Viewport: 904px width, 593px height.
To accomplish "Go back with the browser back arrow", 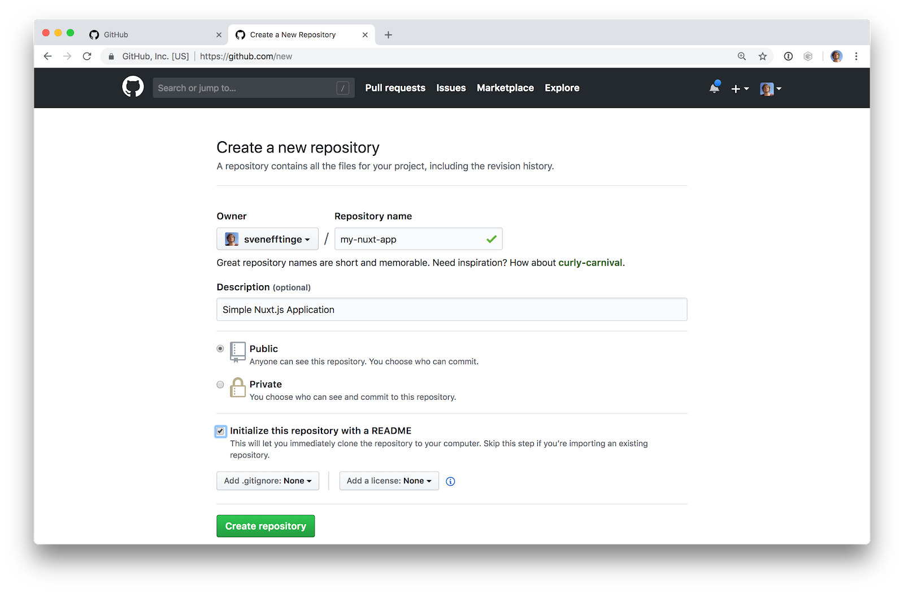I will [x=48, y=56].
